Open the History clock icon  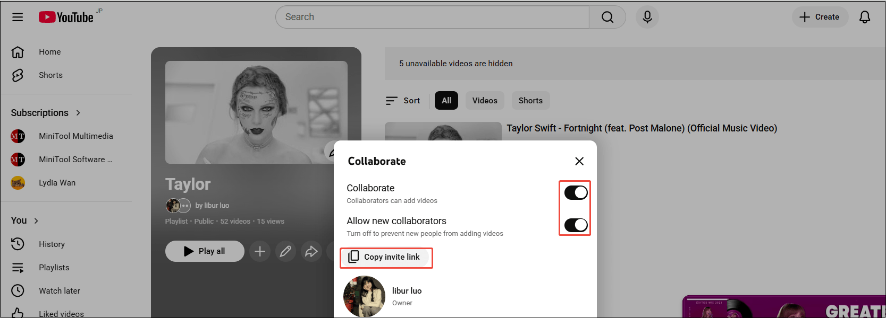pyautogui.click(x=18, y=244)
